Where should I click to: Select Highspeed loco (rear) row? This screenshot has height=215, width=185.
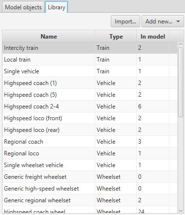(x=90, y=130)
